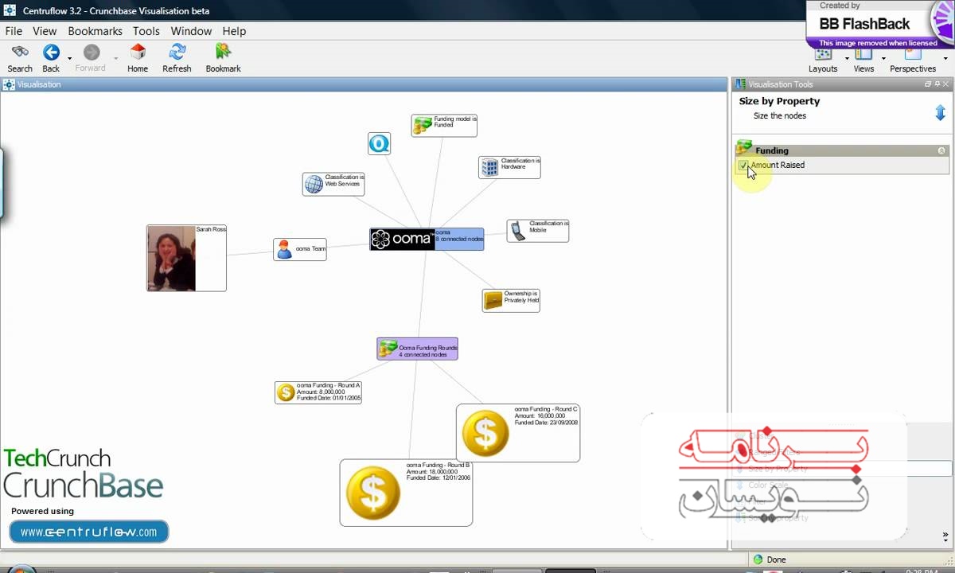This screenshot has height=573, width=955.
Task: Select the ooma Funding Round C node
Action: click(518, 433)
